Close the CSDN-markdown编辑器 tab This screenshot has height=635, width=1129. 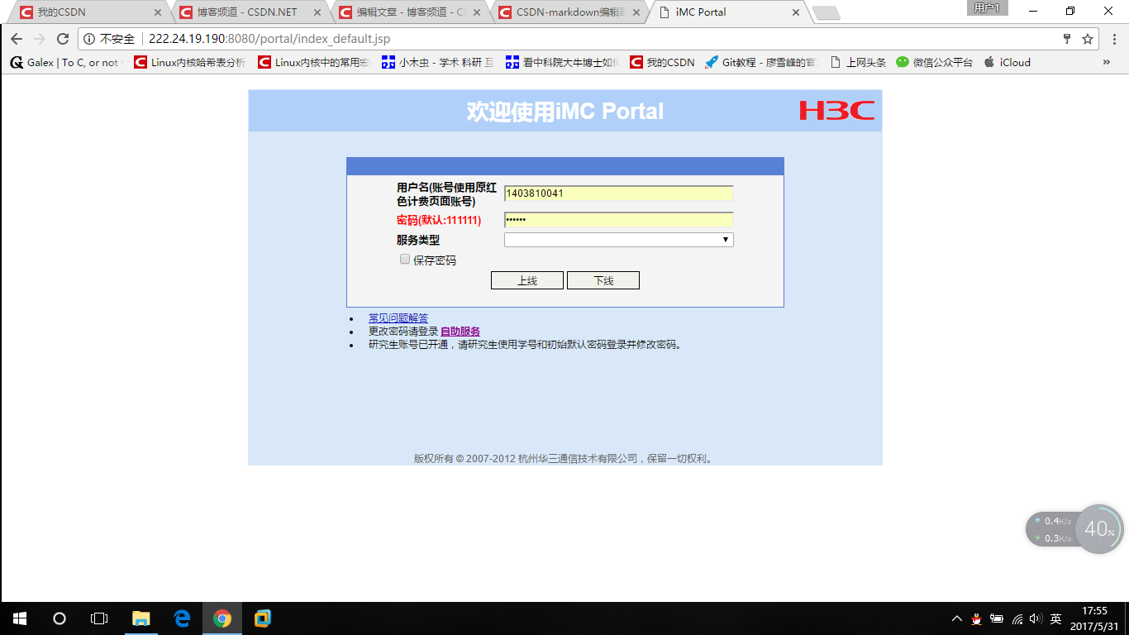click(x=636, y=12)
